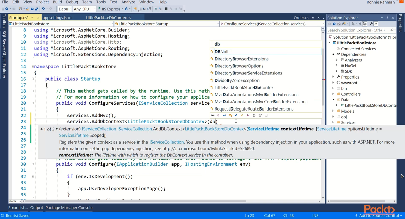Collapse the namespace outline at line 14
Image resolution: width=405 pixels, height=219 pixels.
point(32,67)
